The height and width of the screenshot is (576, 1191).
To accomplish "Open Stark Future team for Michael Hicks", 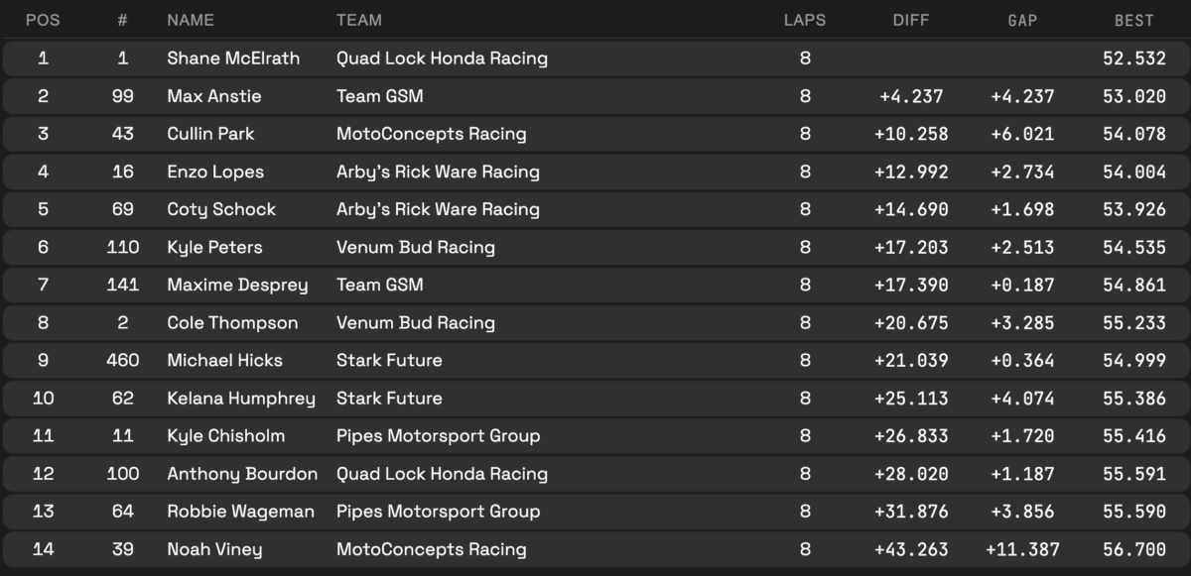I will point(389,360).
